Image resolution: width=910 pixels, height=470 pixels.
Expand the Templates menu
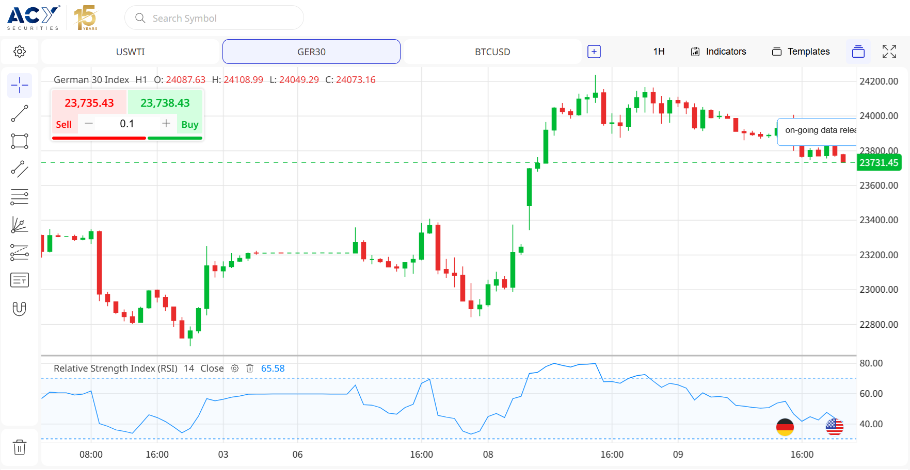click(801, 52)
